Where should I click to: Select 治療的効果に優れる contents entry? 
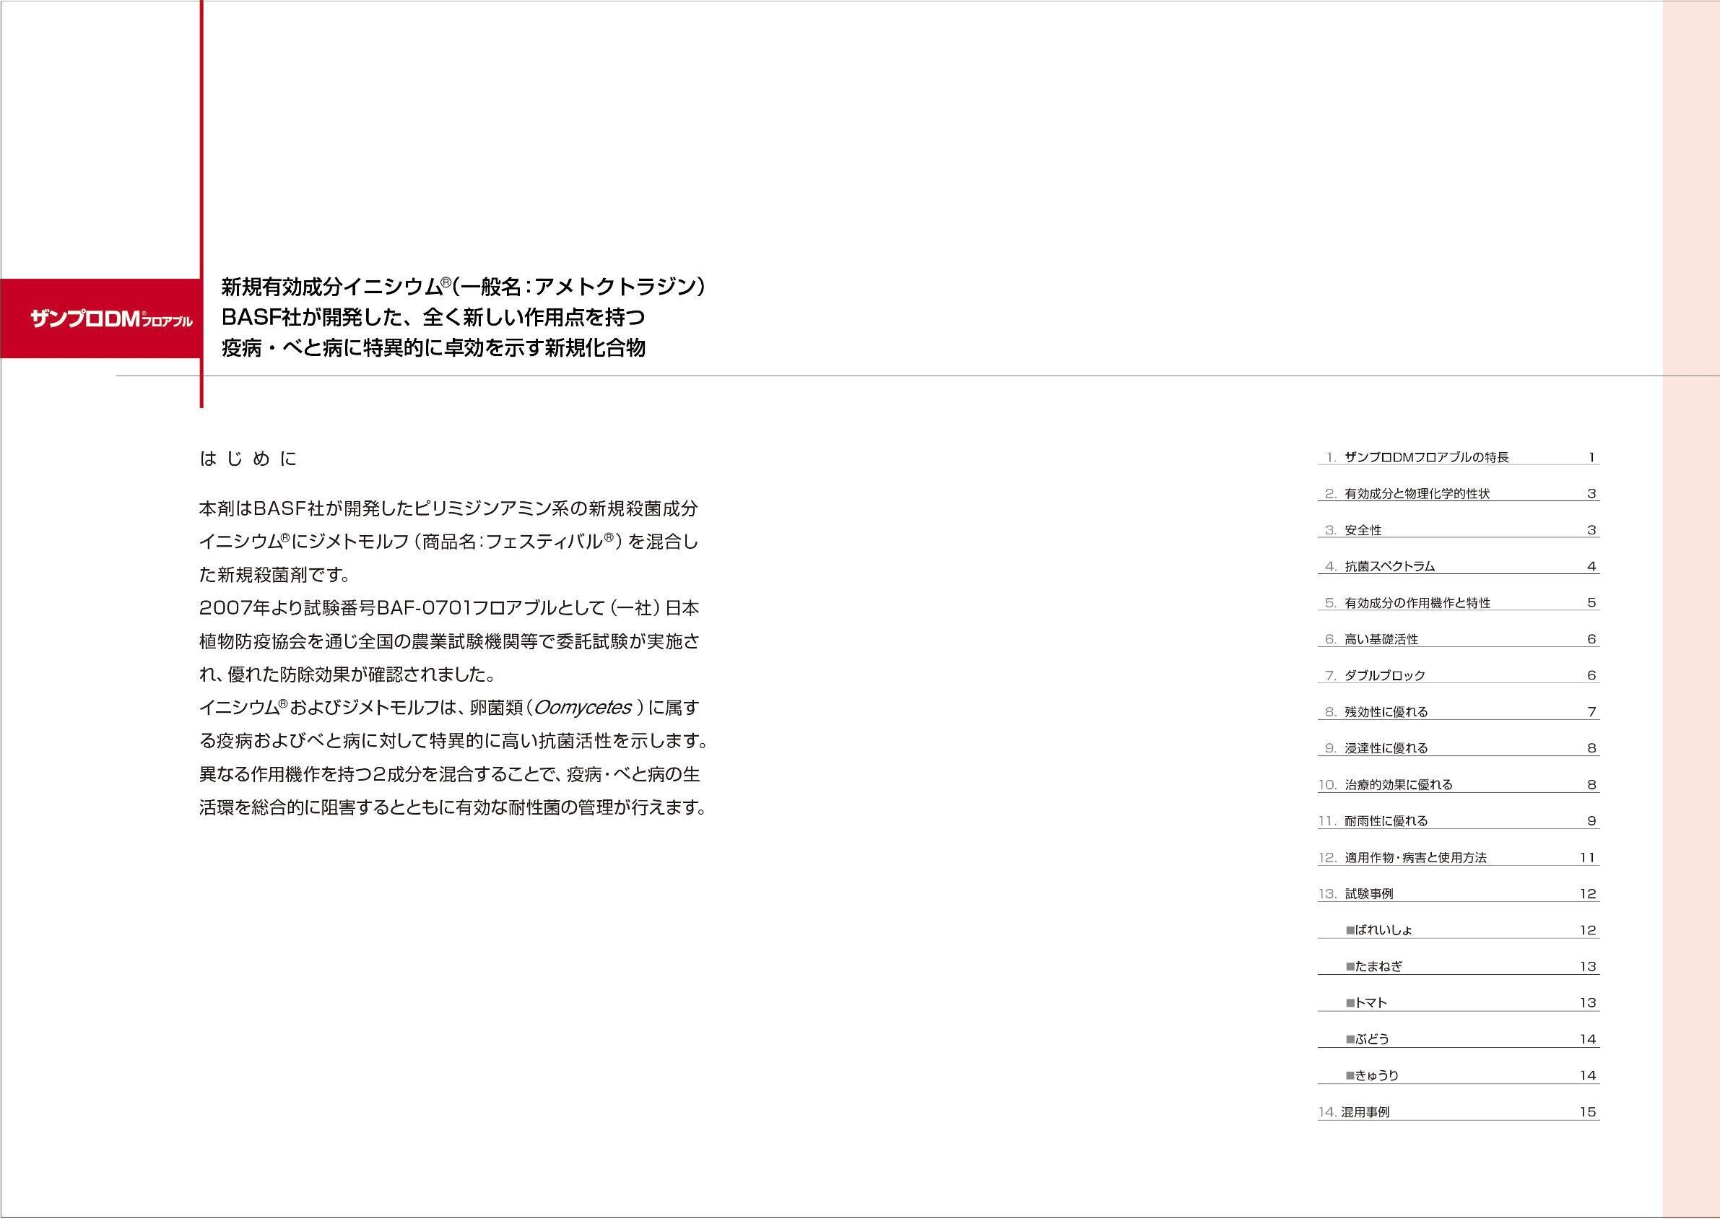(x=1398, y=784)
